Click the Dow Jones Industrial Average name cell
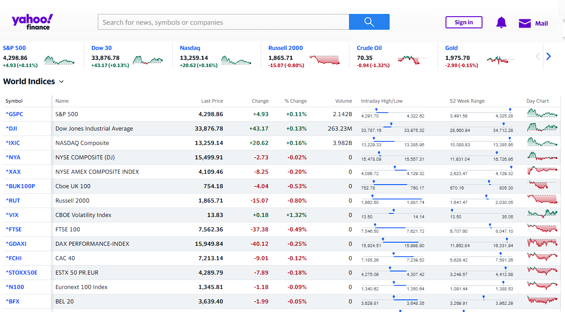 coord(94,128)
